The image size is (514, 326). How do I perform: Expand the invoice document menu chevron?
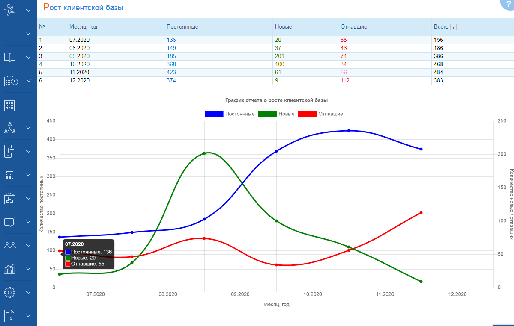coord(28,316)
